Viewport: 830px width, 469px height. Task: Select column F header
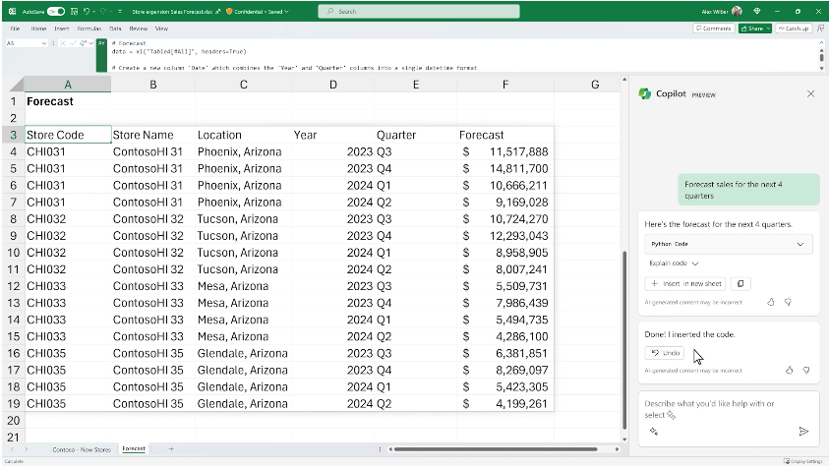click(x=505, y=85)
